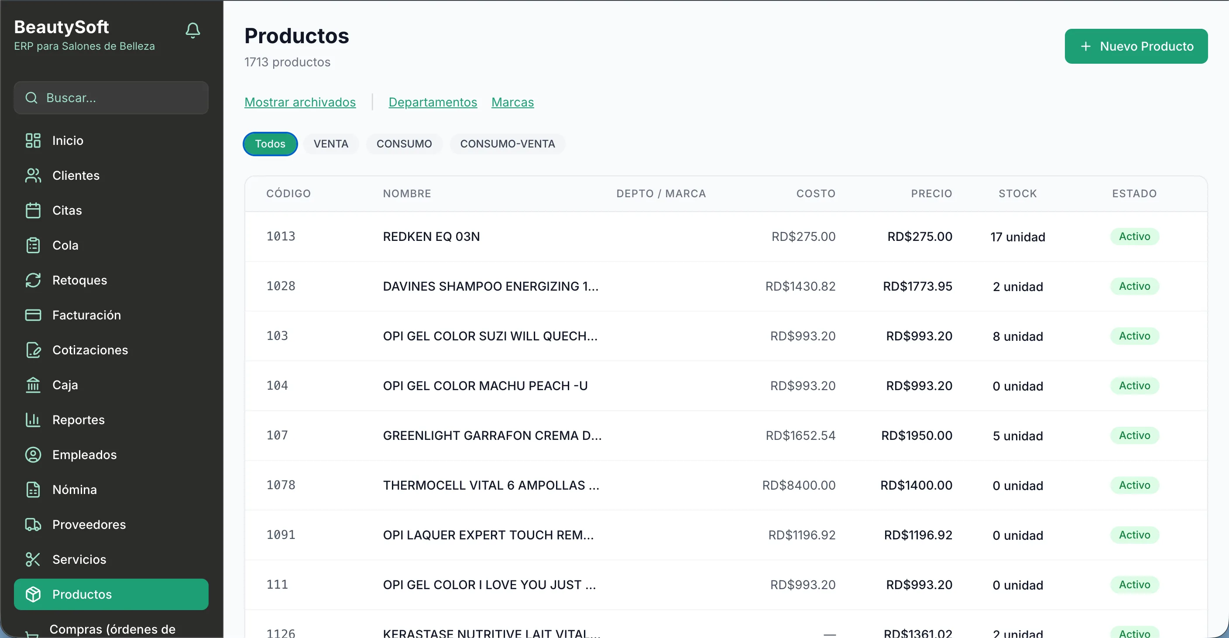
Task: Click the Buscar search field
Action: [111, 97]
